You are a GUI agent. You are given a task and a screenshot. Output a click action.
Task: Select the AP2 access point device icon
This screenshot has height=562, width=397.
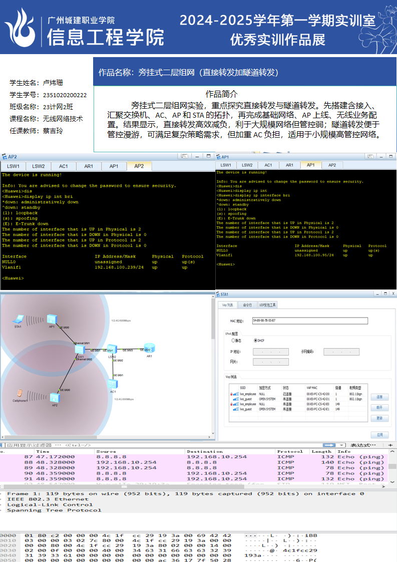[x=55, y=397]
